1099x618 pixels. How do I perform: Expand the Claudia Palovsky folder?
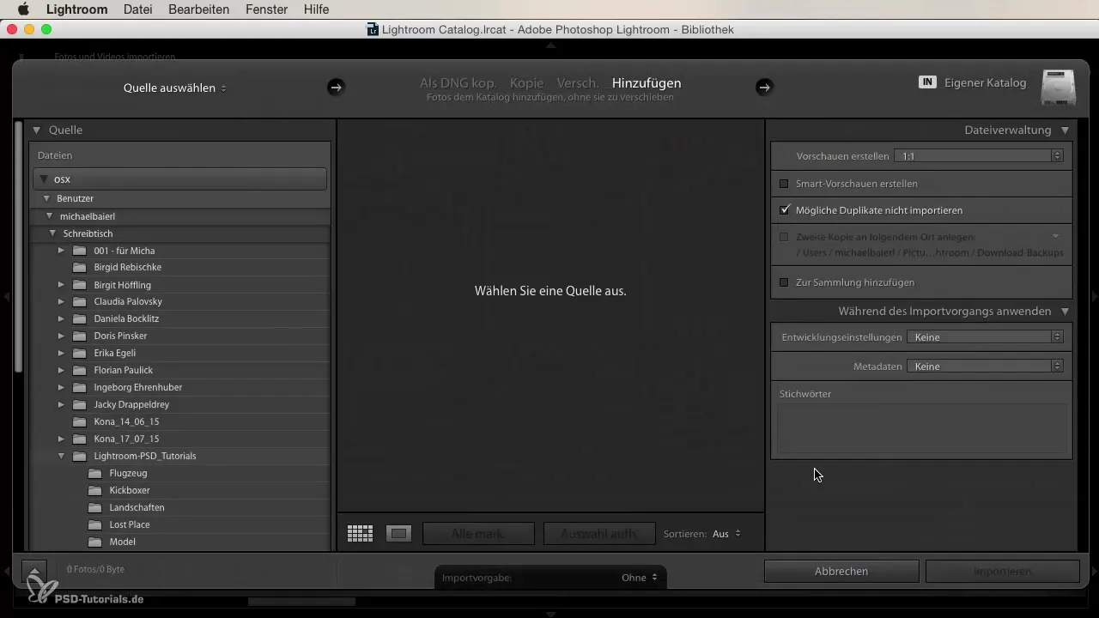coord(61,301)
